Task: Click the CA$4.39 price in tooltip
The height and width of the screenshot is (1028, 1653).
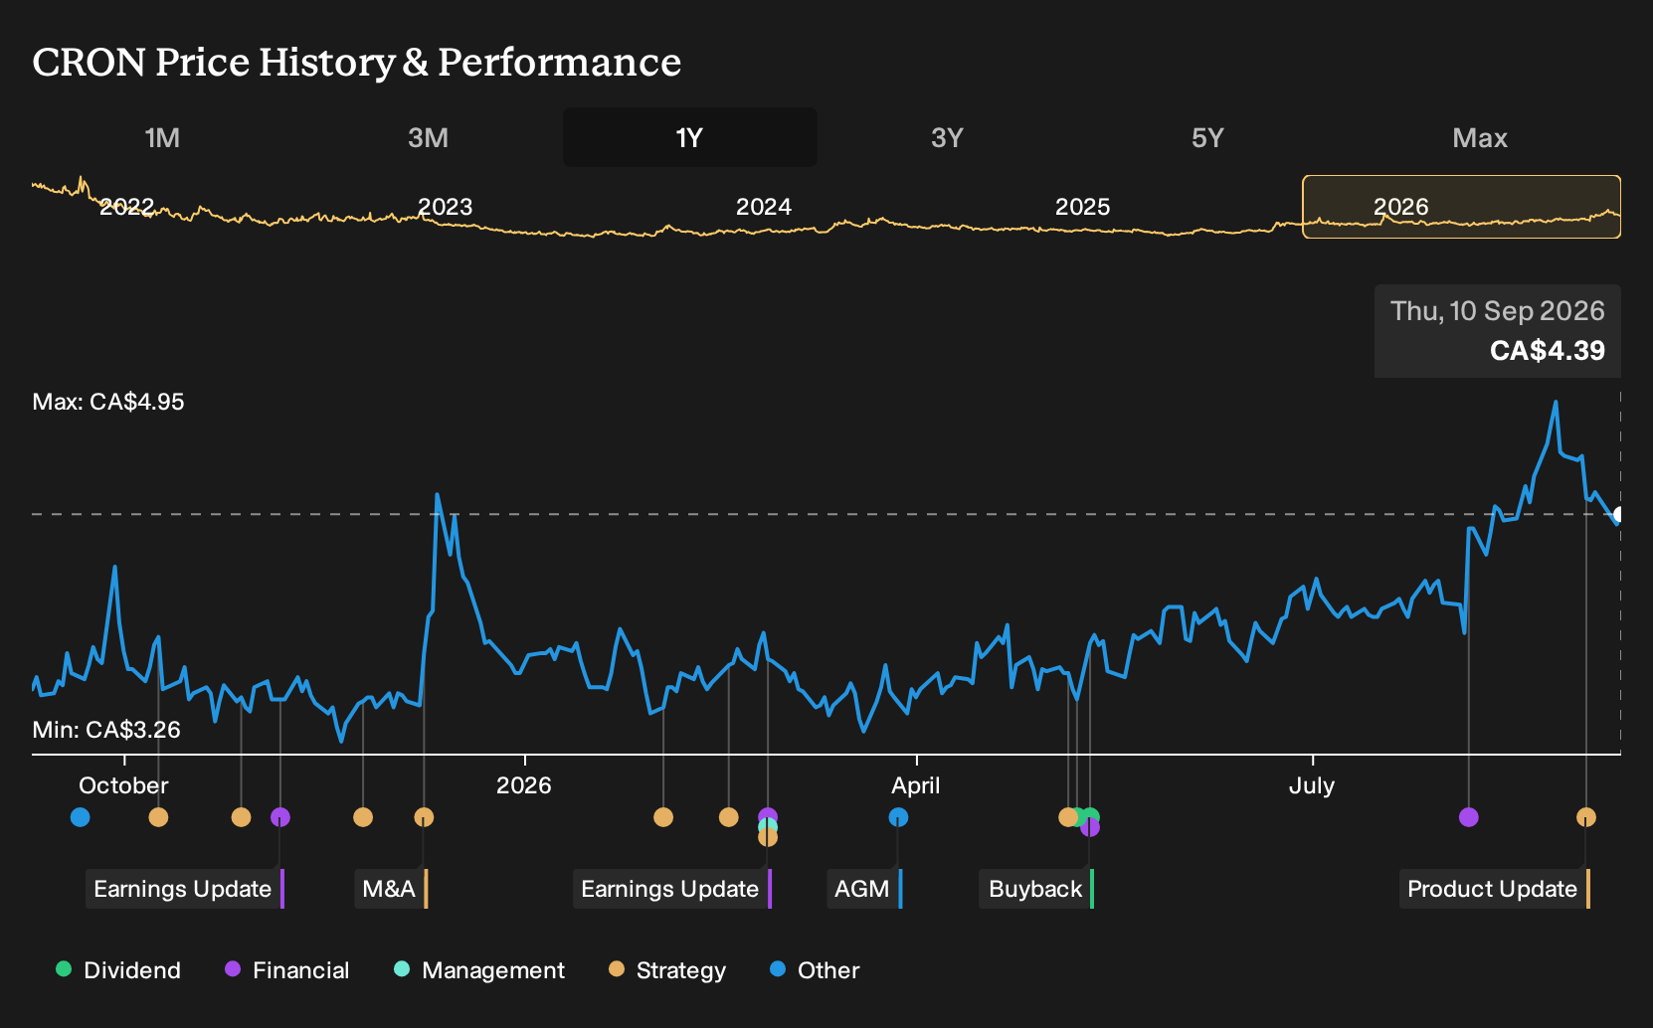Action: point(1548,351)
